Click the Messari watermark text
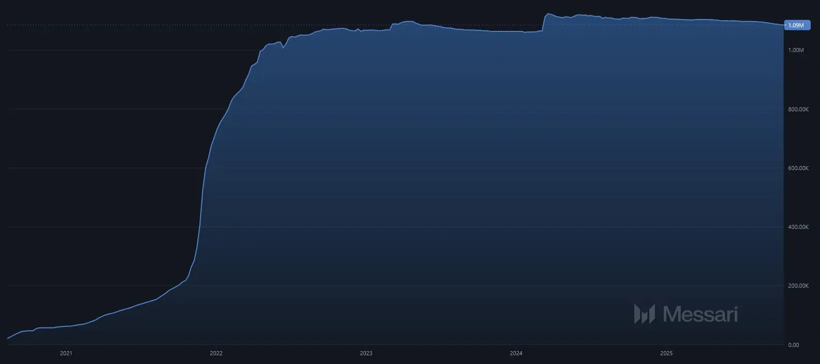Screen dimensions: 820x364 point(700,313)
